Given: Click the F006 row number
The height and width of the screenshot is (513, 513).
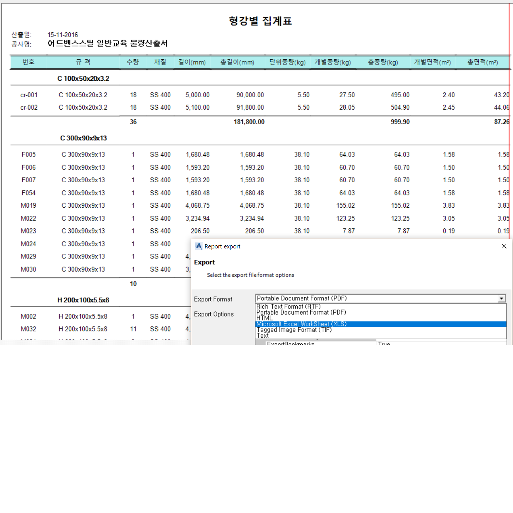Looking at the screenshot, I should (28, 168).
